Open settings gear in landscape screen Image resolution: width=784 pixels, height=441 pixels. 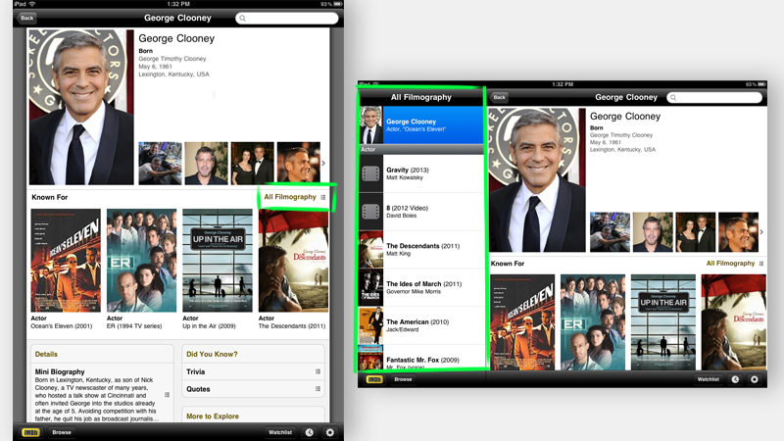755,379
